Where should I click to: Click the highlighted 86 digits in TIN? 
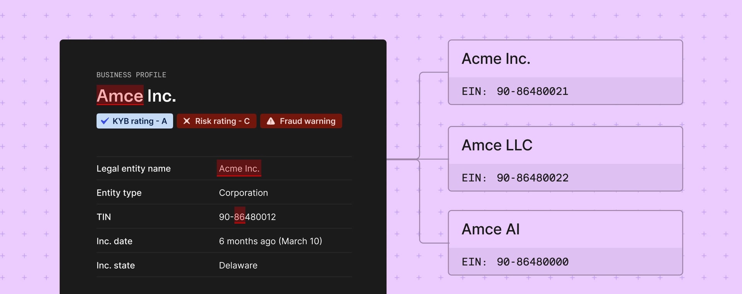pos(240,217)
